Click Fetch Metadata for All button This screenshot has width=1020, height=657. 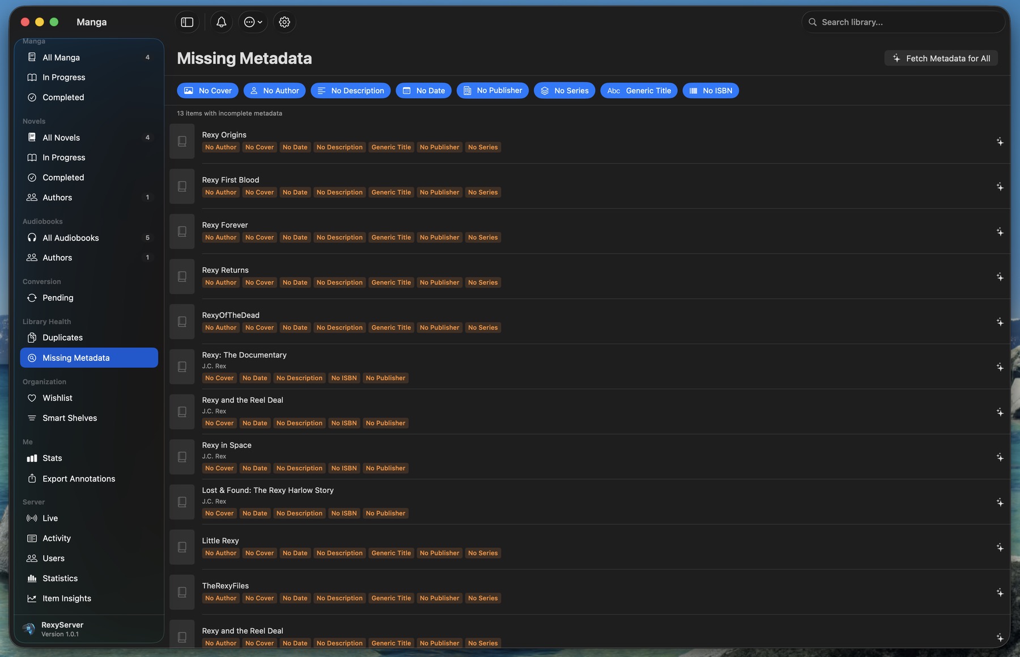pyautogui.click(x=941, y=58)
